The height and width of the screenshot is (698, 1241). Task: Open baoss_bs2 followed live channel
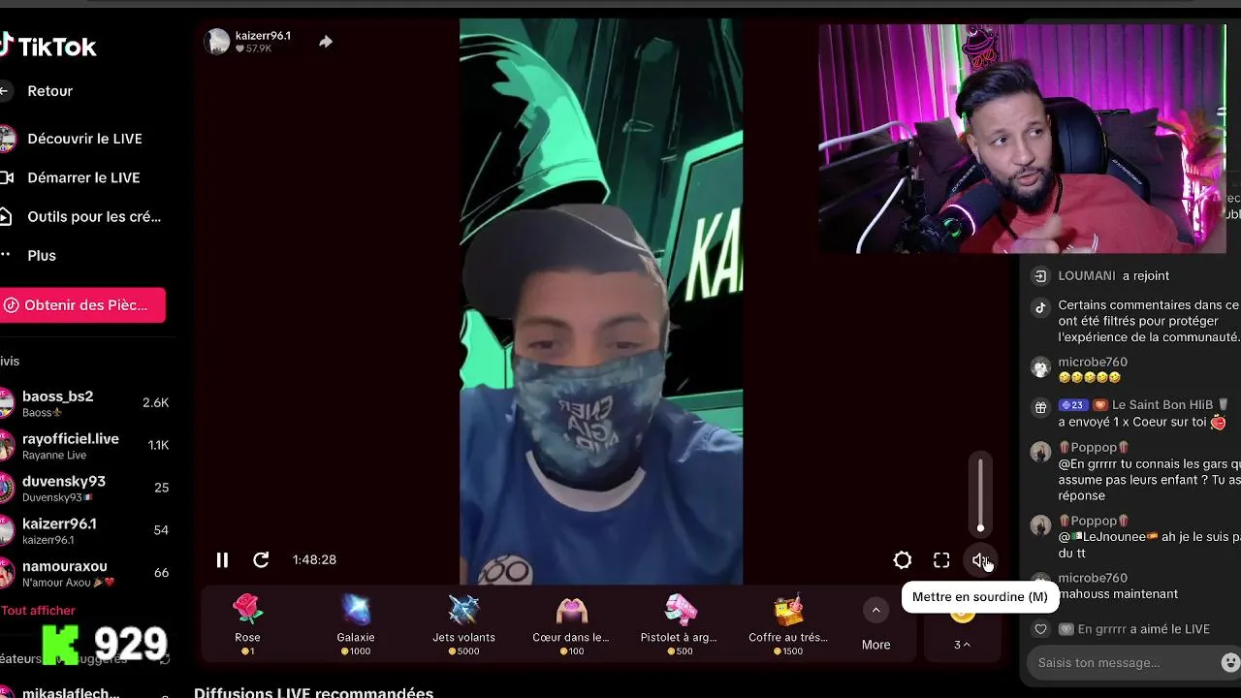(x=84, y=402)
